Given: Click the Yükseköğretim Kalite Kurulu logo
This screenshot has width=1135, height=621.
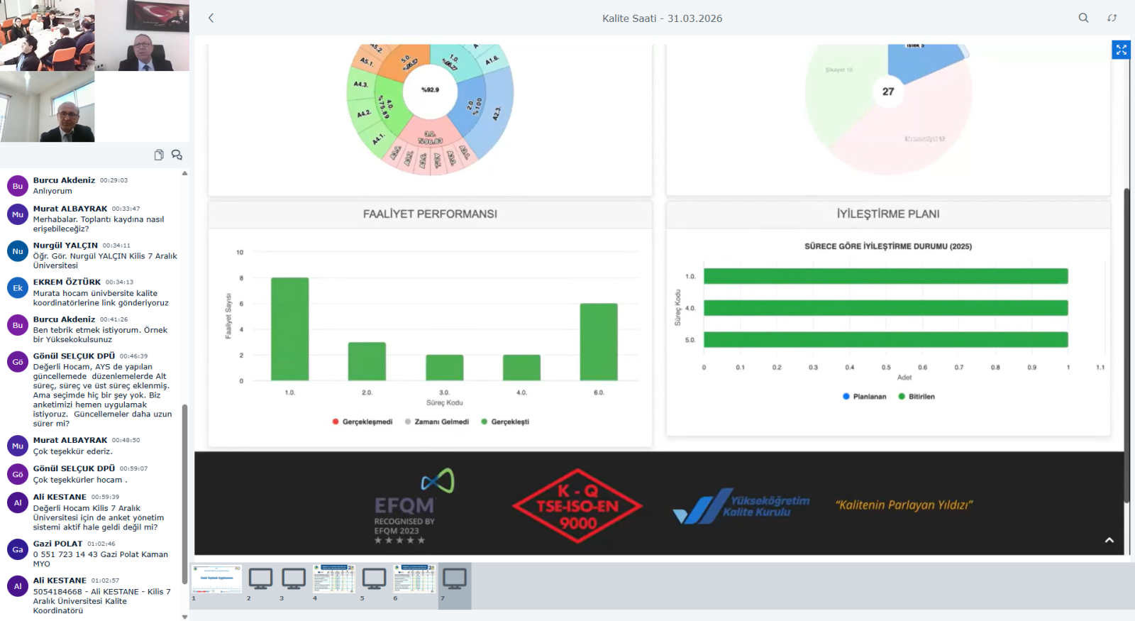Looking at the screenshot, I should tap(741, 505).
